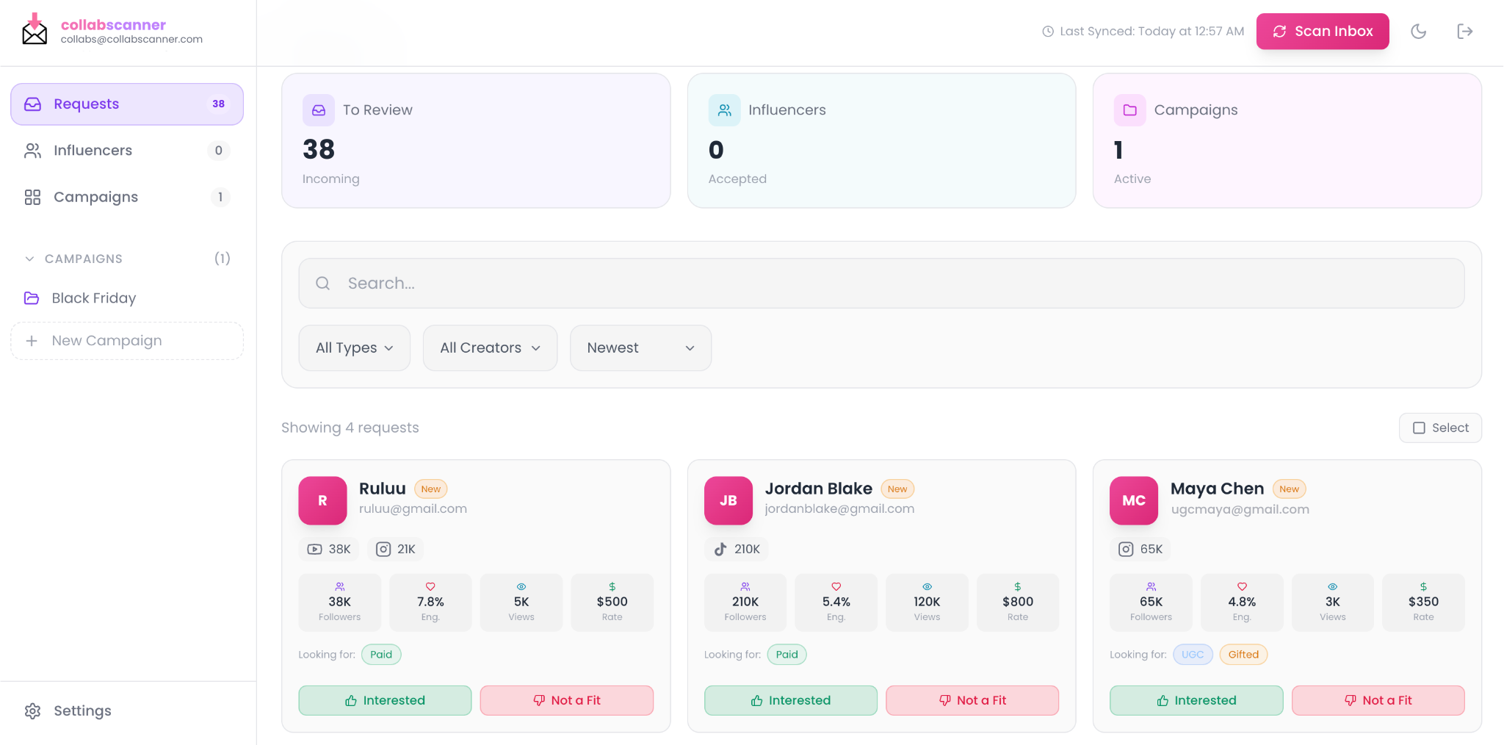Click the YouTube icon on Ruluu's card
This screenshot has height=745, width=1504.
[x=314, y=549]
